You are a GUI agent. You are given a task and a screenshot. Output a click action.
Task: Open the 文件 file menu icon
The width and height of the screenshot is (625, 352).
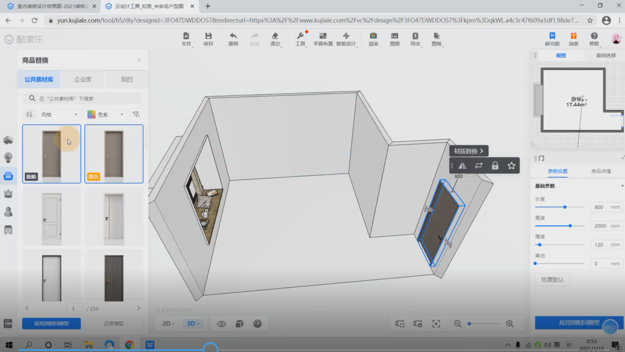click(186, 39)
